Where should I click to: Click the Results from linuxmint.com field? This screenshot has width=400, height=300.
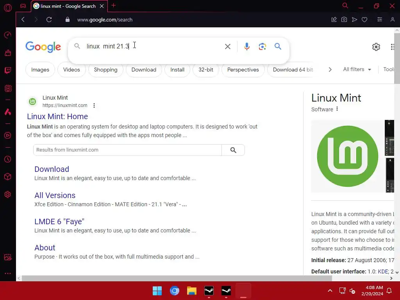(128, 150)
